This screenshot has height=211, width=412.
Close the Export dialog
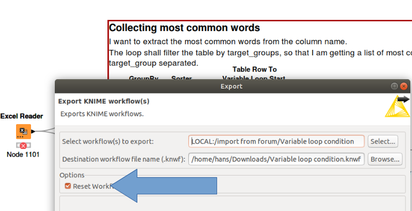[x=404, y=86]
